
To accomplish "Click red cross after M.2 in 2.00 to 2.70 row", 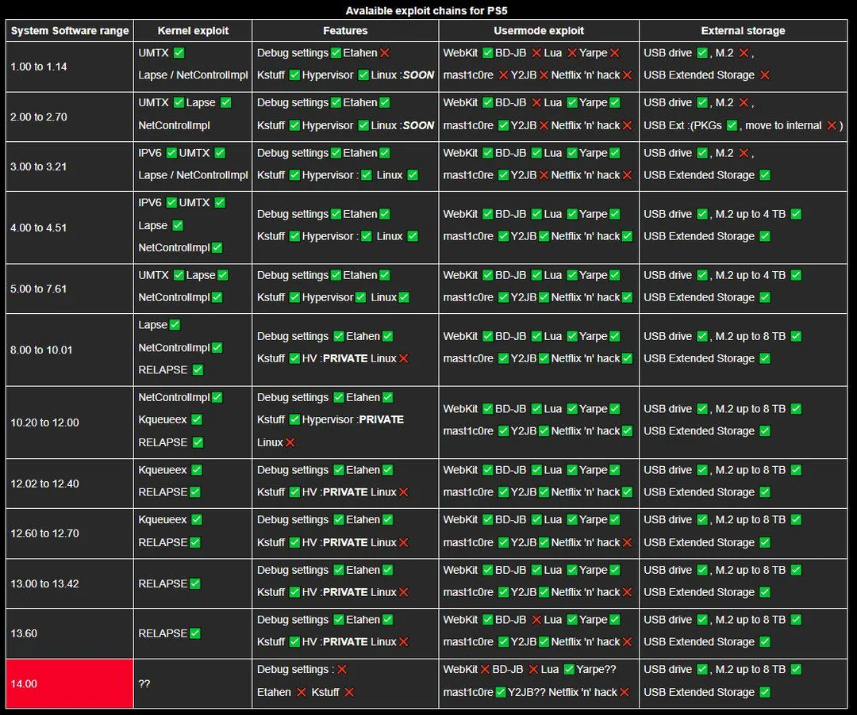I will click(744, 102).
